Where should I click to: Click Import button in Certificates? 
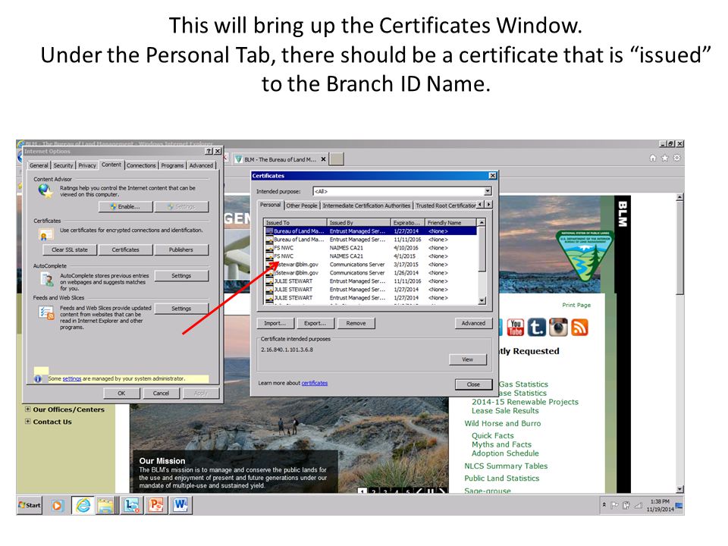coord(275,323)
